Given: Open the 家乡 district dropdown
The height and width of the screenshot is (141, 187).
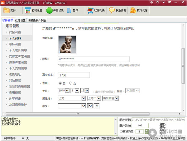Looking at the screenshot, I should point(97,106).
